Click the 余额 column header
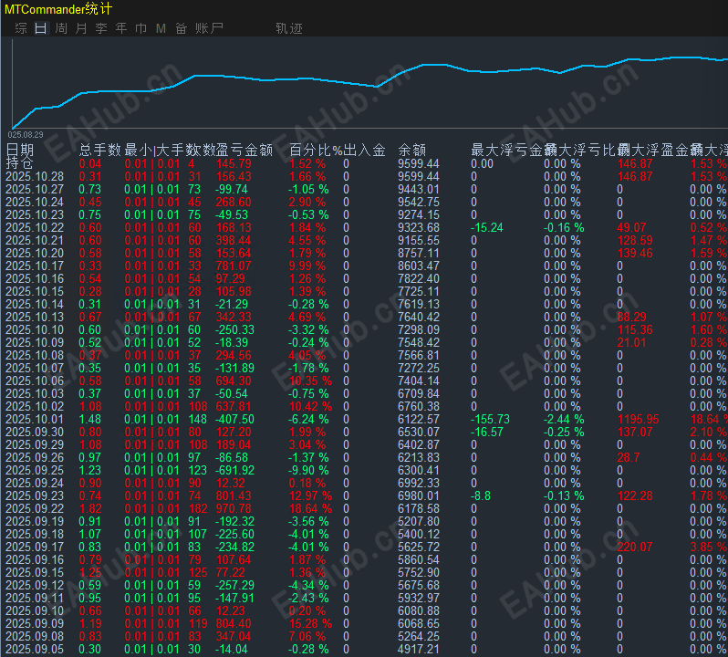The width and height of the screenshot is (728, 657). pyautogui.click(x=412, y=150)
